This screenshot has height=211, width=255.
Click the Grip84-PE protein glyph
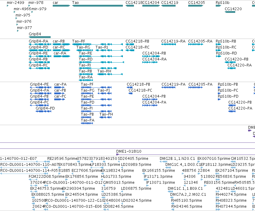tap(41, 87)
